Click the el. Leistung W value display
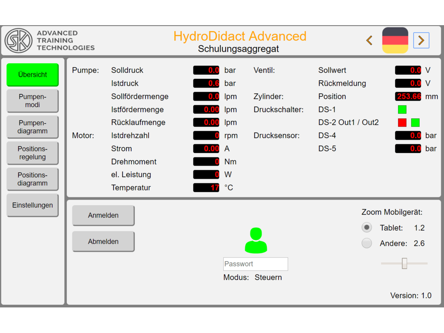 pyautogui.click(x=206, y=174)
